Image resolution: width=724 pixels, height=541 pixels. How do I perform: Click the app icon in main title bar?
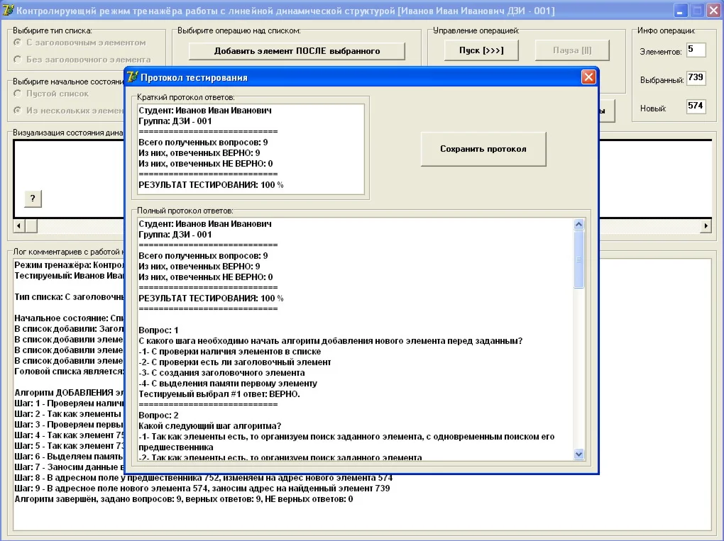pos(9,11)
